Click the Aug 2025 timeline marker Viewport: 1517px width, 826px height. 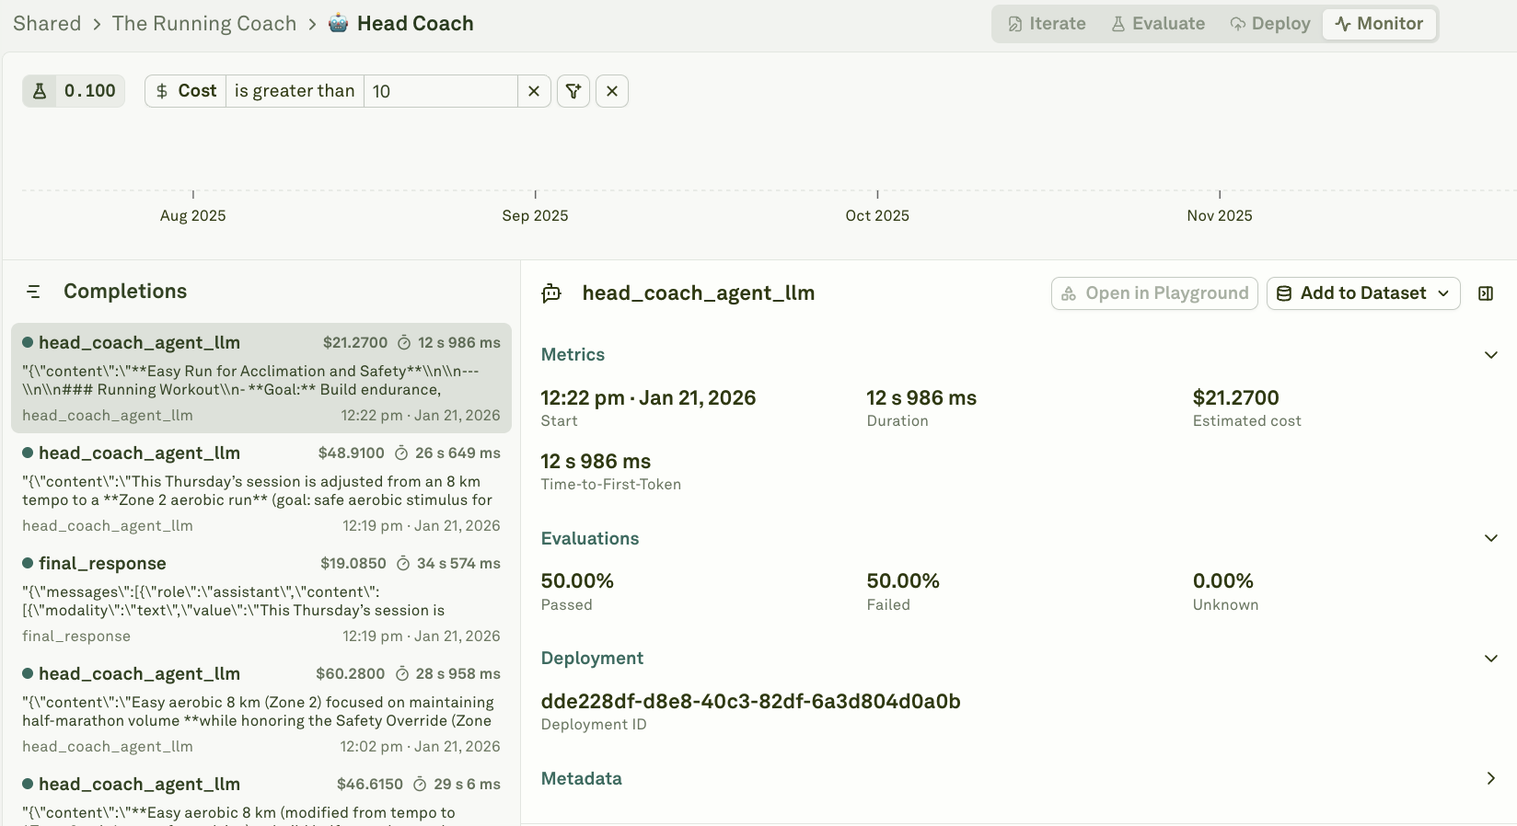192,215
